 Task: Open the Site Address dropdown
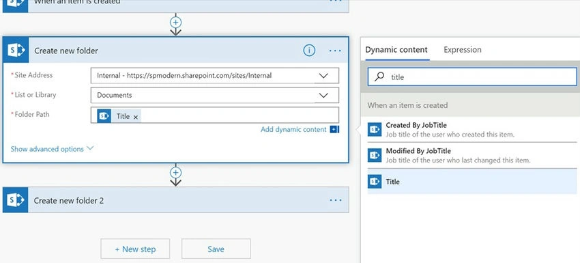point(323,76)
